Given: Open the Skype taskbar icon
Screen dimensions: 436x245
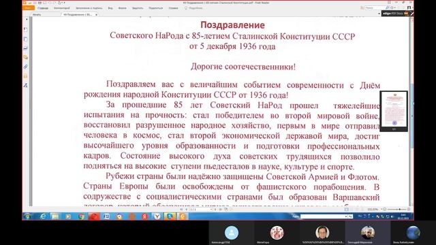Looking at the screenshot, I should click(x=170, y=216).
